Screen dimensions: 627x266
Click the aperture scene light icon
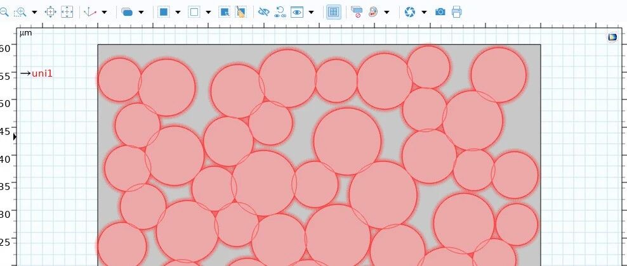pyautogui.click(x=409, y=12)
